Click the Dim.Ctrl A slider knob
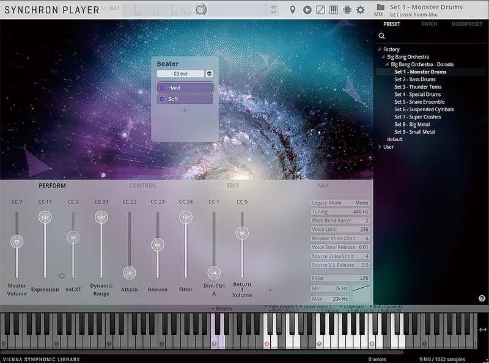The image size is (489, 363). point(214,273)
